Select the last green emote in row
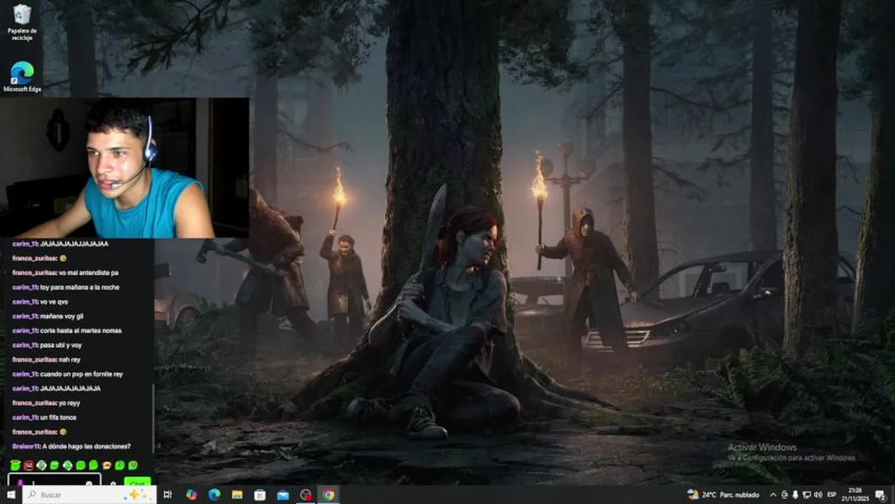Image resolution: width=895 pixels, height=504 pixels. (133, 465)
